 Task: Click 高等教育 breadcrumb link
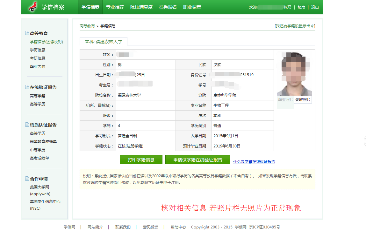tap(87, 26)
